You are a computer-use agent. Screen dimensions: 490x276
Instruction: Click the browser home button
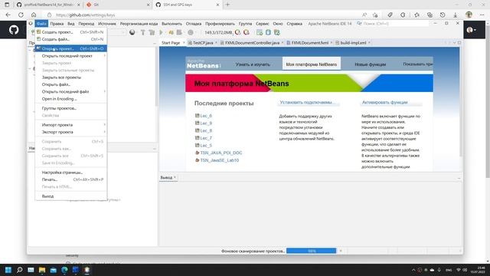[x=34, y=15]
